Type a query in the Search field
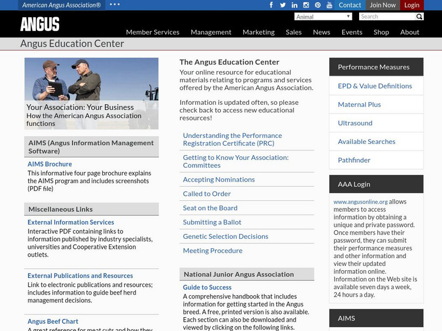The height and width of the screenshot is (331, 442). coord(387,17)
